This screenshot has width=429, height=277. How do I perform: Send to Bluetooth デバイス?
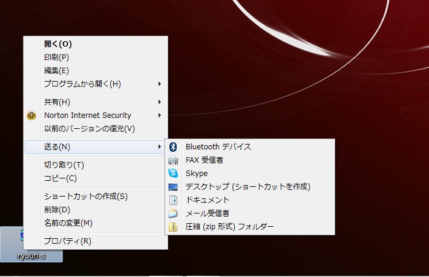click(x=250, y=147)
